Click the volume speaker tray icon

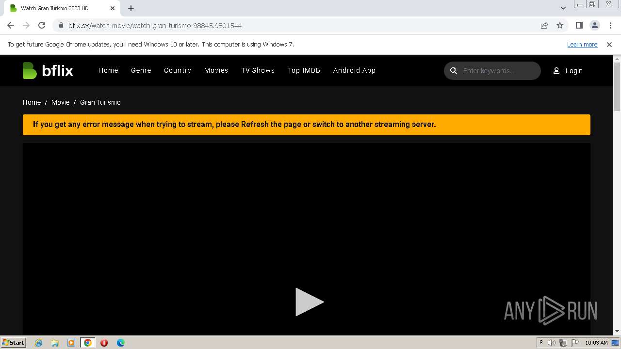[x=551, y=343]
